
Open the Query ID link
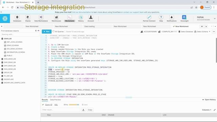[48, 105]
